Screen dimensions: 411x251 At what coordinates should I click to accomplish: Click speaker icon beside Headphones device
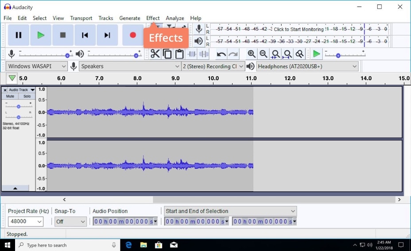click(250, 66)
